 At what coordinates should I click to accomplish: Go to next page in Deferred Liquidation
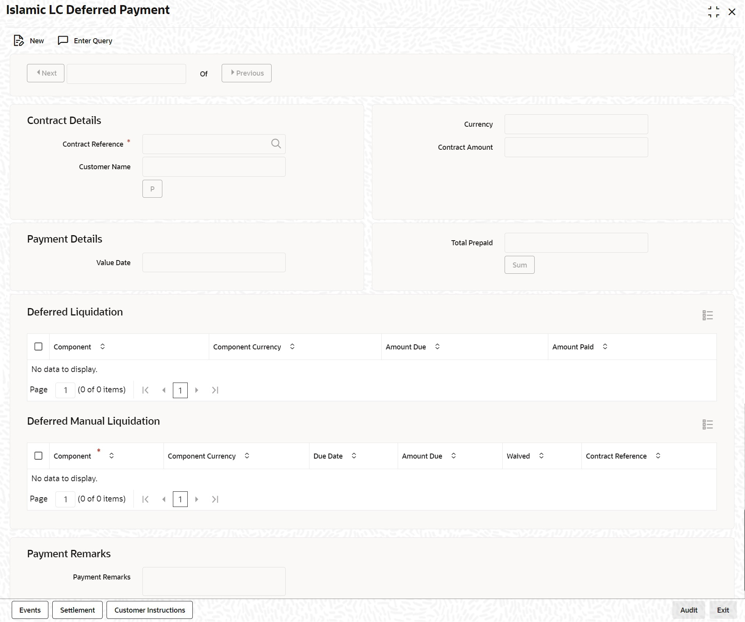coord(197,390)
